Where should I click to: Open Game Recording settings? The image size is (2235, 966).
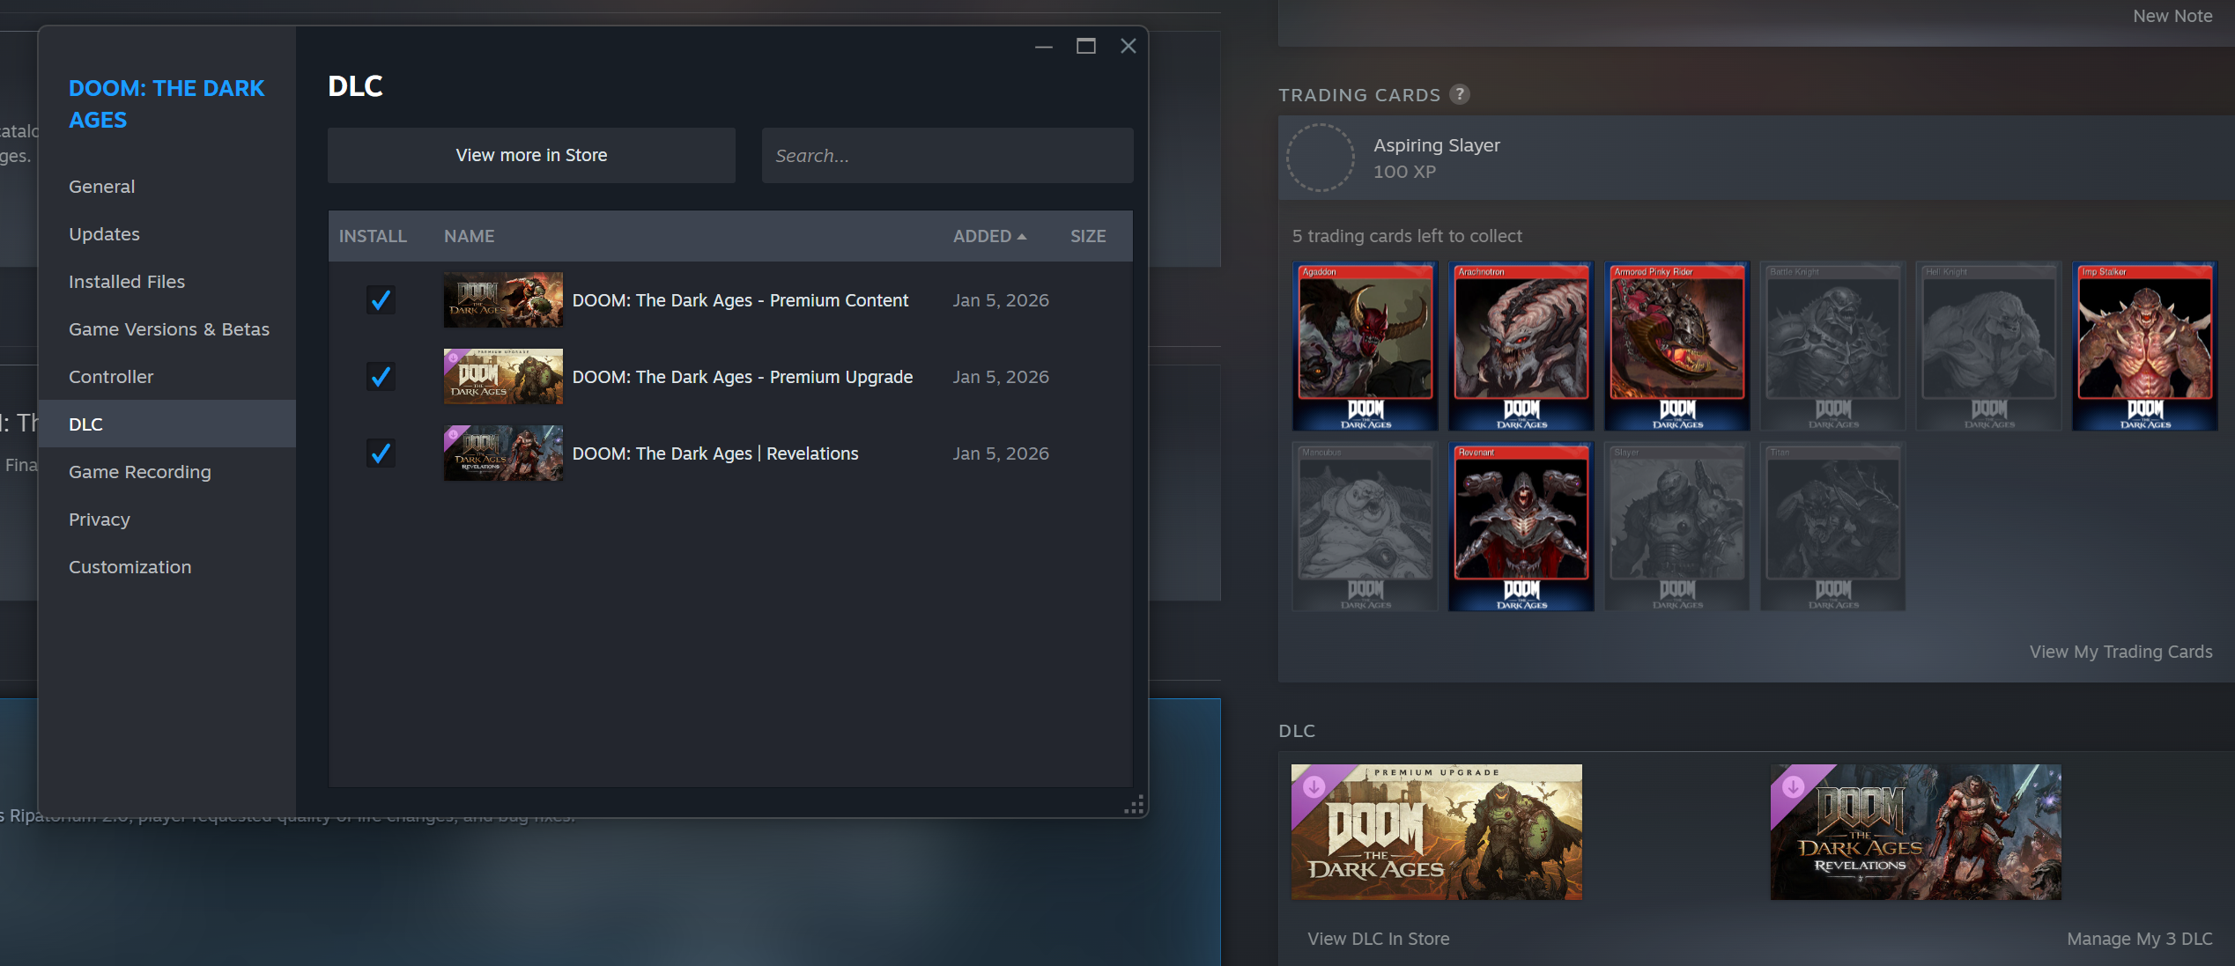click(x=167, y=472)
